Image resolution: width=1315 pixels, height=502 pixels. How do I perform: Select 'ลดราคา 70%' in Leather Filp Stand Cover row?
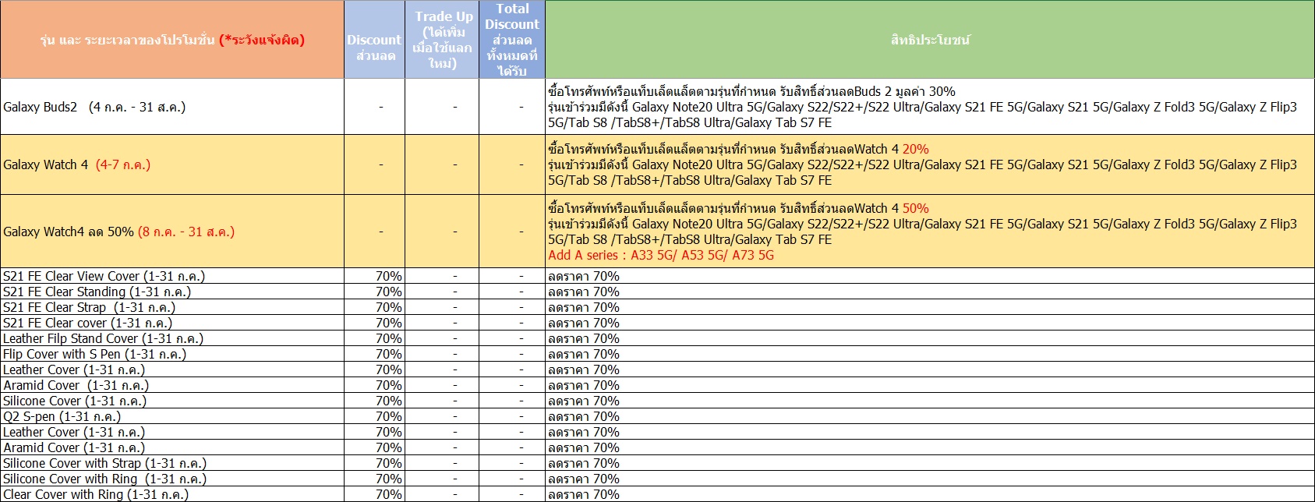tap(930, 338)
